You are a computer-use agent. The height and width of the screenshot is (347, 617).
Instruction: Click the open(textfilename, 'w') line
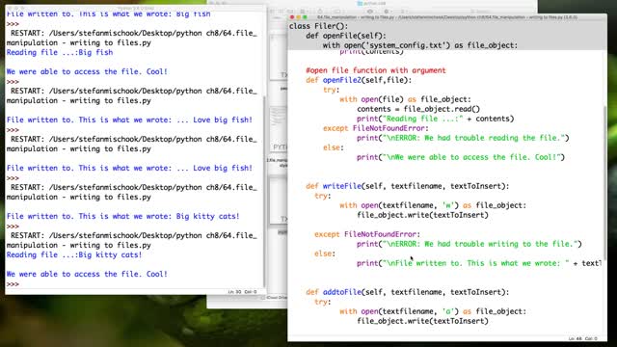pos(433,205)
